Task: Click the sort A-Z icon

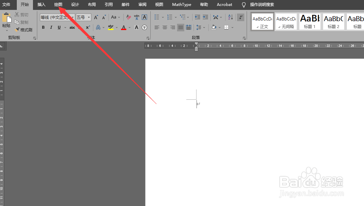Action: point(230,17)
